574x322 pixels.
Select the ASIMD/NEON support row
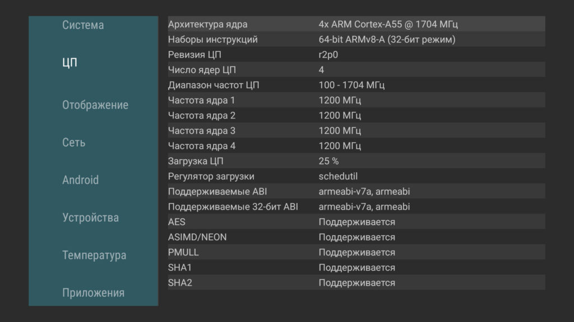(356, 237)
